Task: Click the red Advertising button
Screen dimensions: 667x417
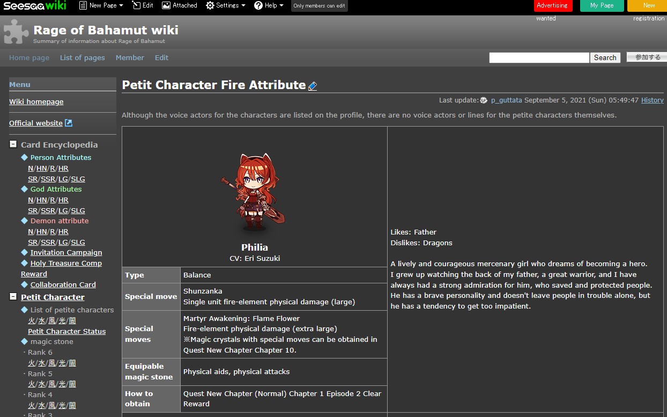Action: point(552,5)
